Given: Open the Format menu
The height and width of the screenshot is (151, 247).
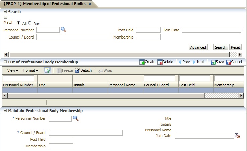Looking at the screenshot, I should (31, 71).
